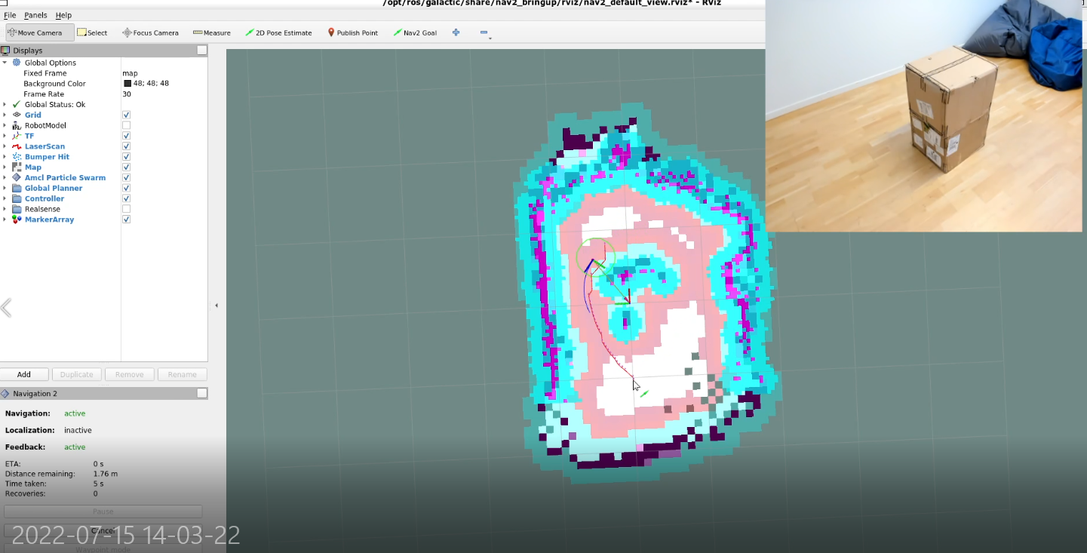The height and width of the screenshot is (553, 1087).
Task: Open the Help menu
Action: (x=63, y=15)
